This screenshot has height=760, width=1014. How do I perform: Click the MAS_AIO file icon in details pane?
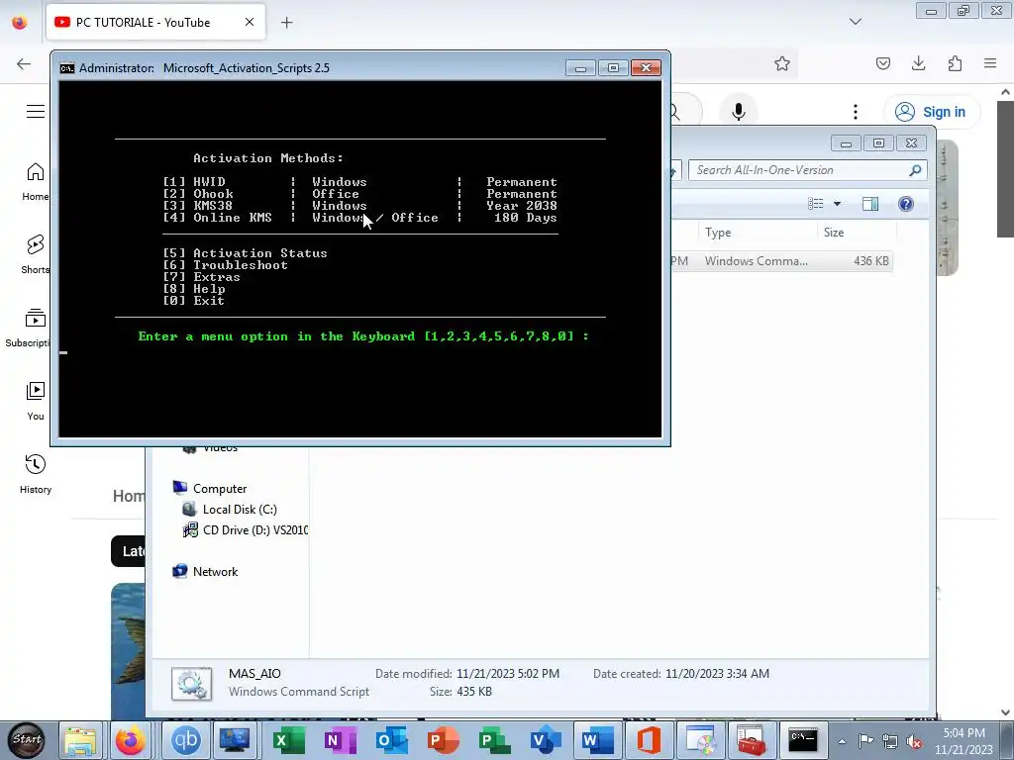191,684
